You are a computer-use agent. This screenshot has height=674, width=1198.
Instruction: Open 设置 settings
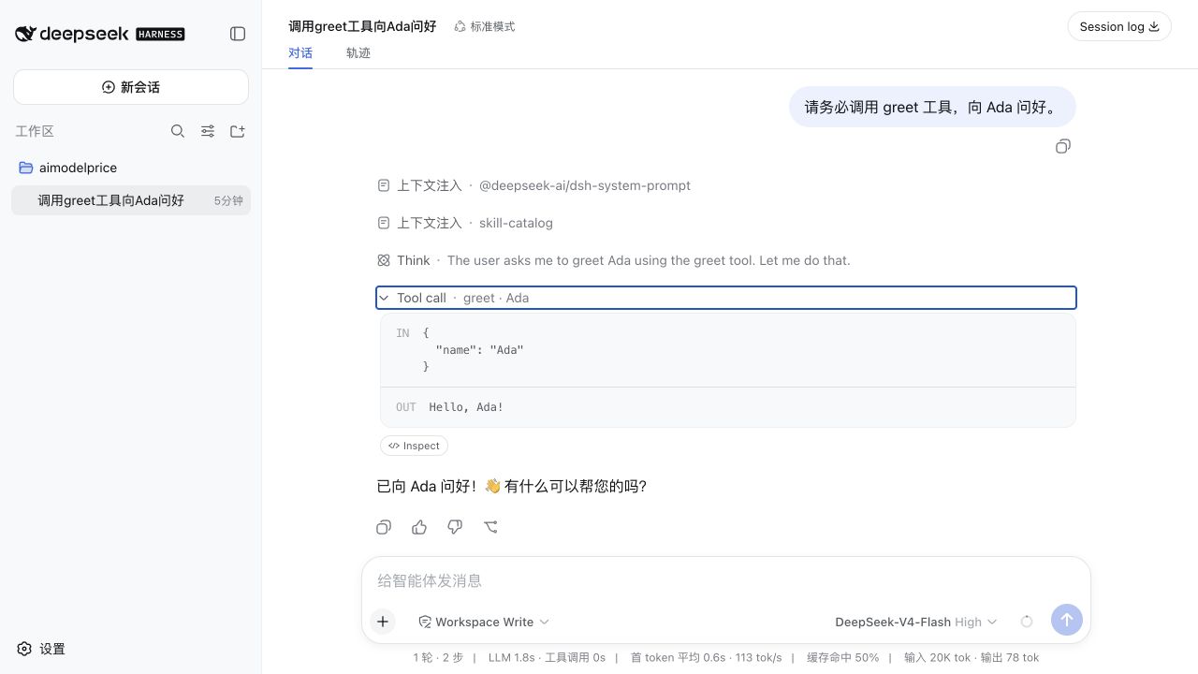[x=41, y=649]
